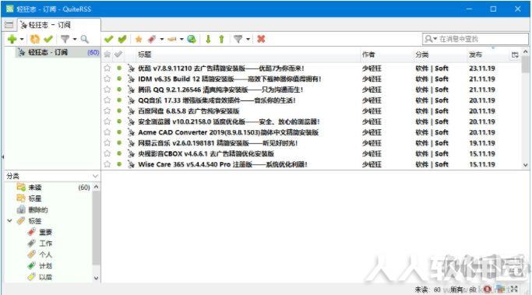Image resolution: width=532 pixels, height=295 pixels.
Task: Click fullscreen icon in status bar
Action: click(x=513, y=290)
